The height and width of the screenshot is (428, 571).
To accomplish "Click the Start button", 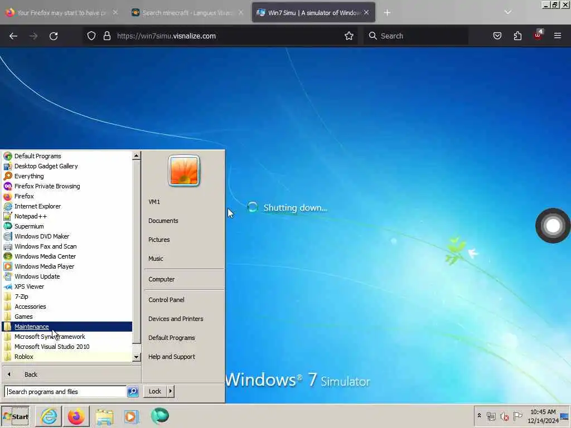I will pos(15,416).
